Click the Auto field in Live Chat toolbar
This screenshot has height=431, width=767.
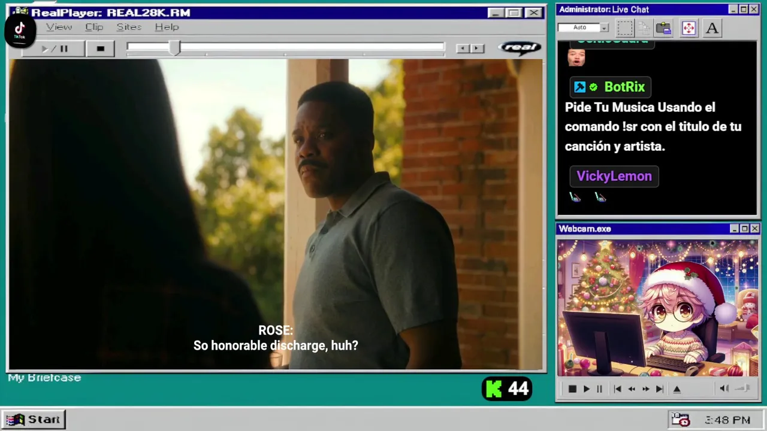coord(579,28)
